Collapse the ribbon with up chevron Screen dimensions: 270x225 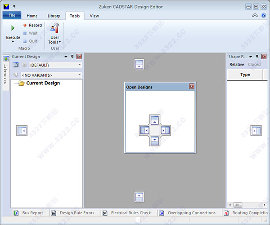255,15
